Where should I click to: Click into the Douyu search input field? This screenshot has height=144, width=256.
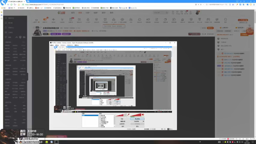(159, 12)
